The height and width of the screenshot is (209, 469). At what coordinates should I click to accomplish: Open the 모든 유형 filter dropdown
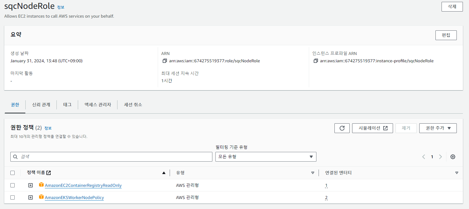(x=266, y=157)
